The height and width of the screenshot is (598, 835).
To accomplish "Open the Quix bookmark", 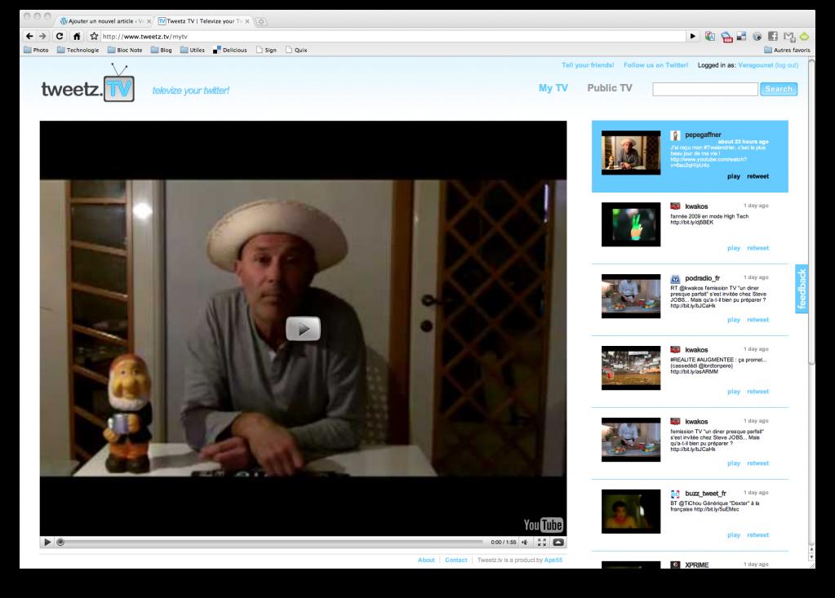I will (296, 50).
